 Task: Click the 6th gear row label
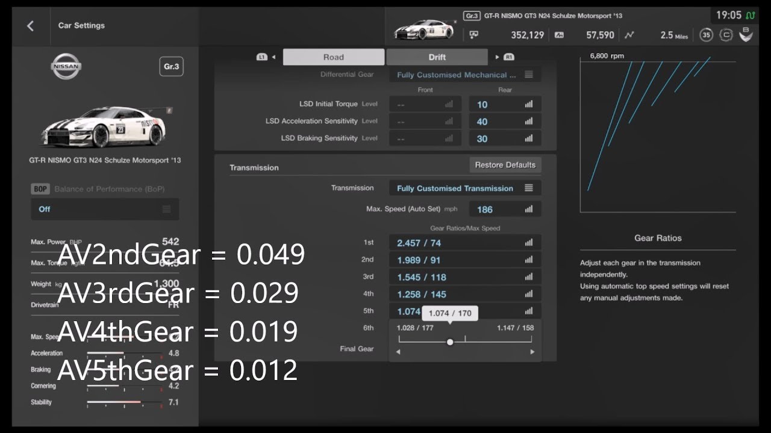coord(368,328)
